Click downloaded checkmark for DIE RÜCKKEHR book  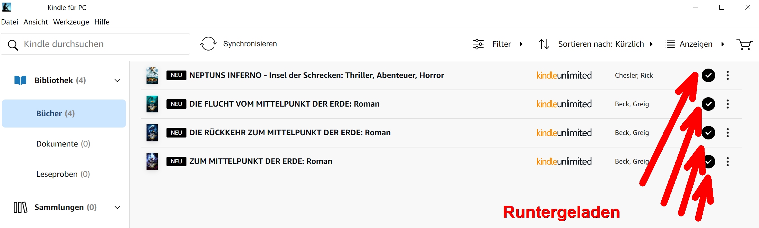point(708,133)
